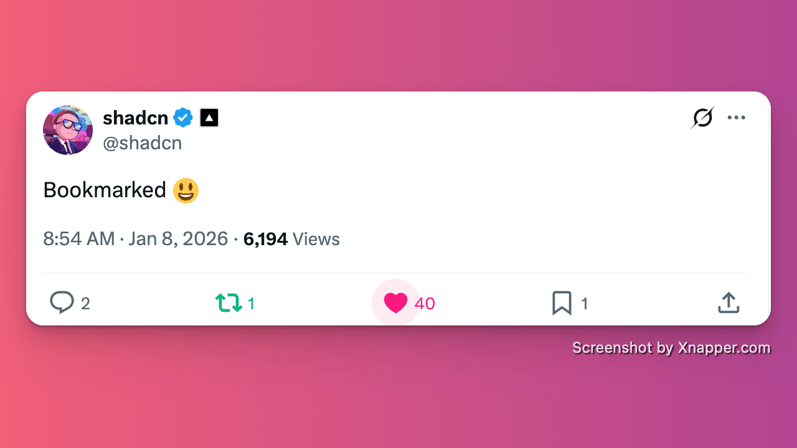Click the @shadcn handle
The width and height of the screenshot is (797, 448).
click(143, 143)
